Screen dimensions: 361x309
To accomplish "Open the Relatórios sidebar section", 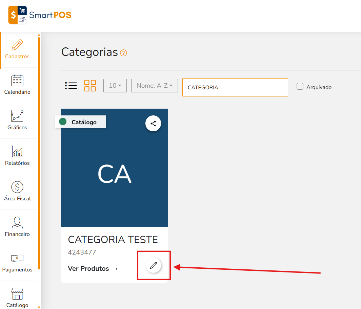I will click(17, 156).
